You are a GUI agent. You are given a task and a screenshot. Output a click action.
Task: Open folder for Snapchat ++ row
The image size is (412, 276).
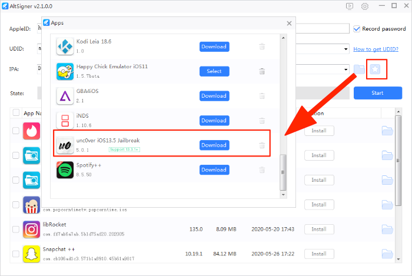tap(387, 254)
